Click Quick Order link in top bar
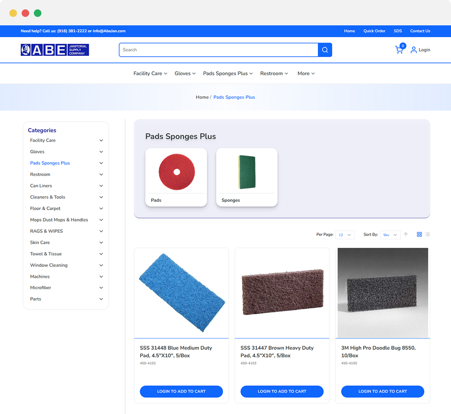 tap(374, 31)
